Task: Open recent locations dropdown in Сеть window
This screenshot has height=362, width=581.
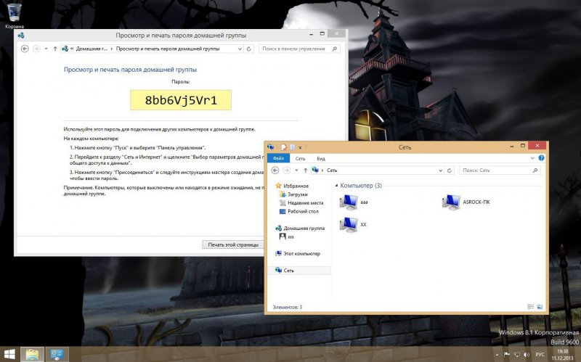Action: tap(296, 170)
